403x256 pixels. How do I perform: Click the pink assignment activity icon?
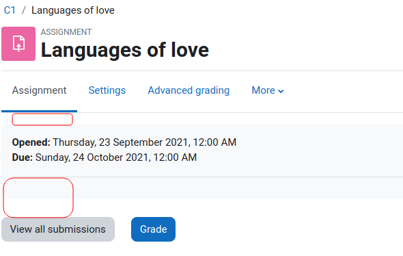pyautogui.click(x=18, y=44)
